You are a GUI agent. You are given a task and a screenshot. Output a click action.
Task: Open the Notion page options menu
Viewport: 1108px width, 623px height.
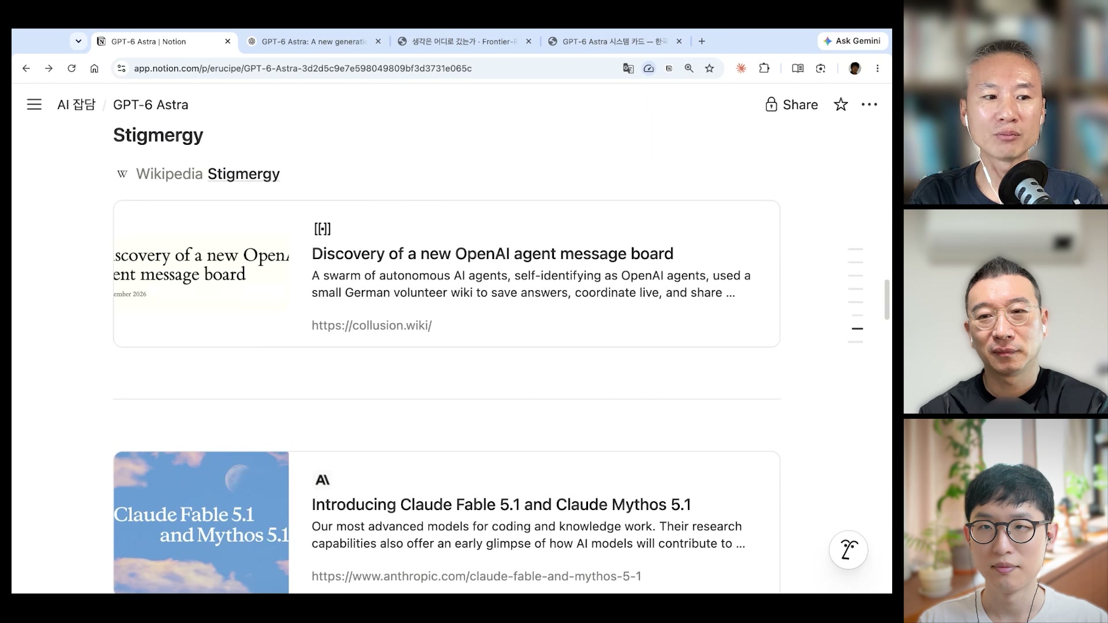tap(869, 104)
